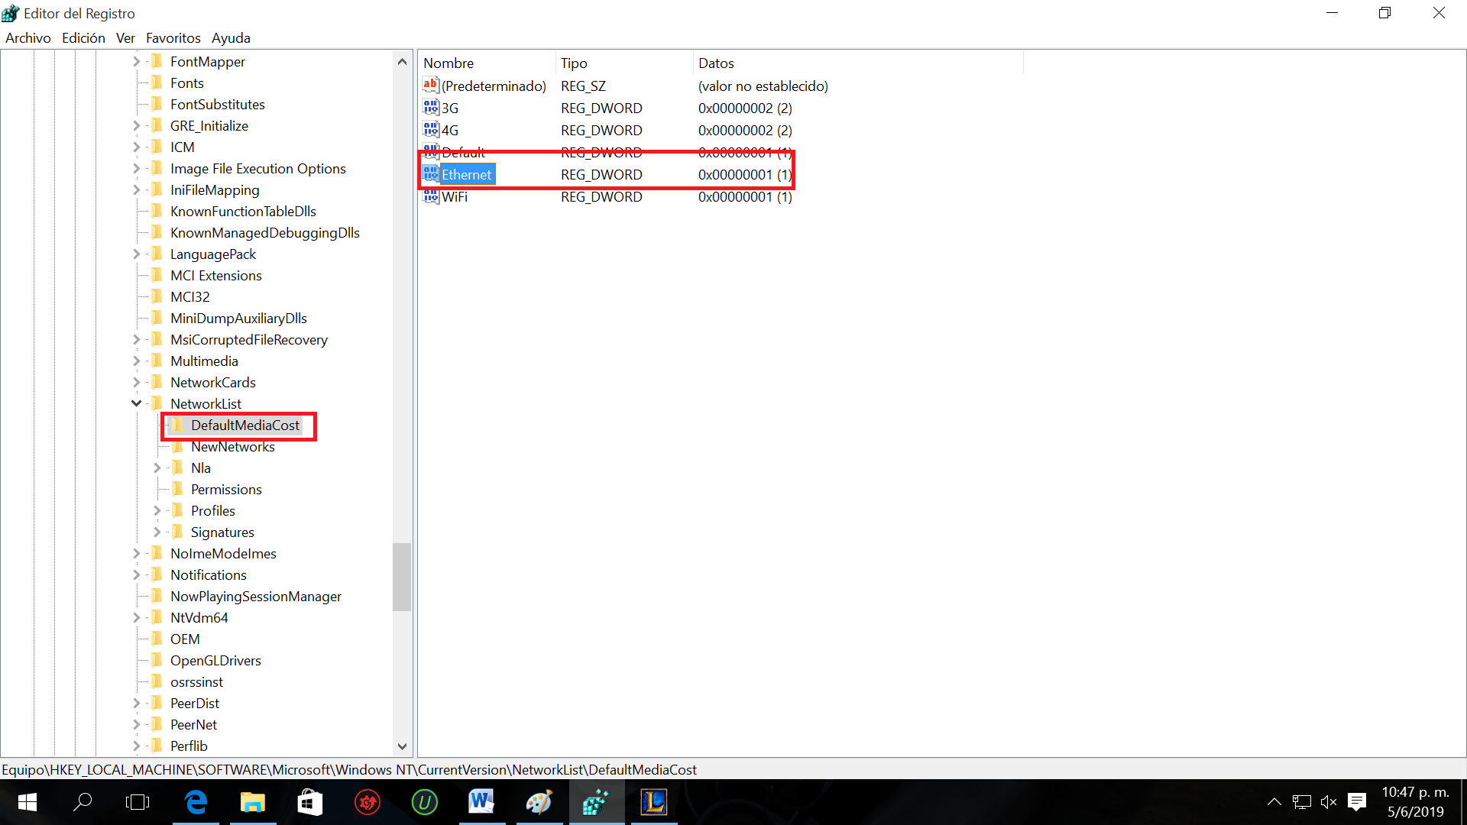Open the Favoritos menu
The width and height of the screenshot is (1467, 825).
[173, 38]
